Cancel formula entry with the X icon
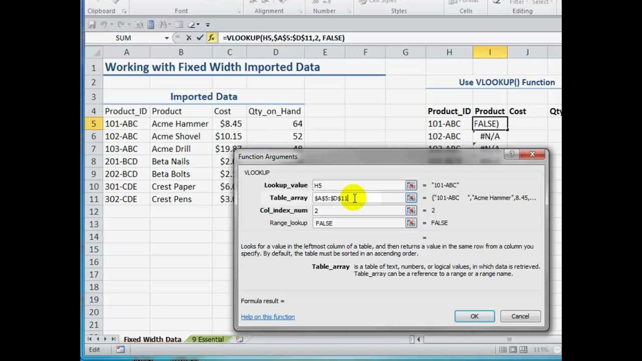 point(189,38)
